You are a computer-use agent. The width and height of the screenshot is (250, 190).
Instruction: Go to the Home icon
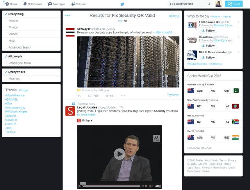(7, 4)
